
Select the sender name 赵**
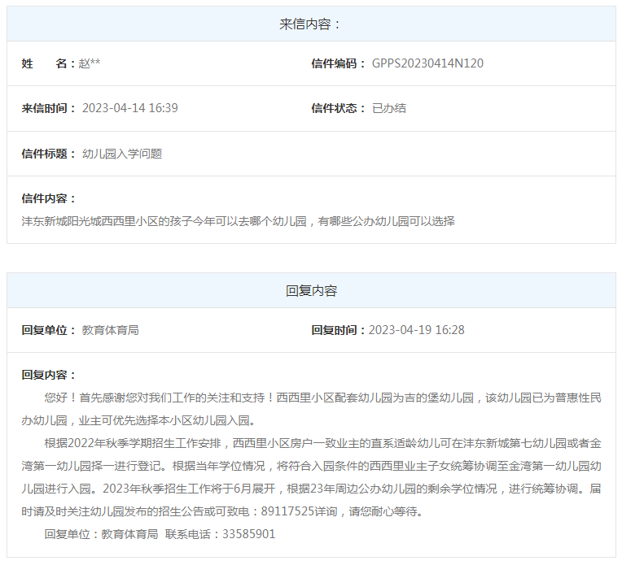(x=90, y=63)
